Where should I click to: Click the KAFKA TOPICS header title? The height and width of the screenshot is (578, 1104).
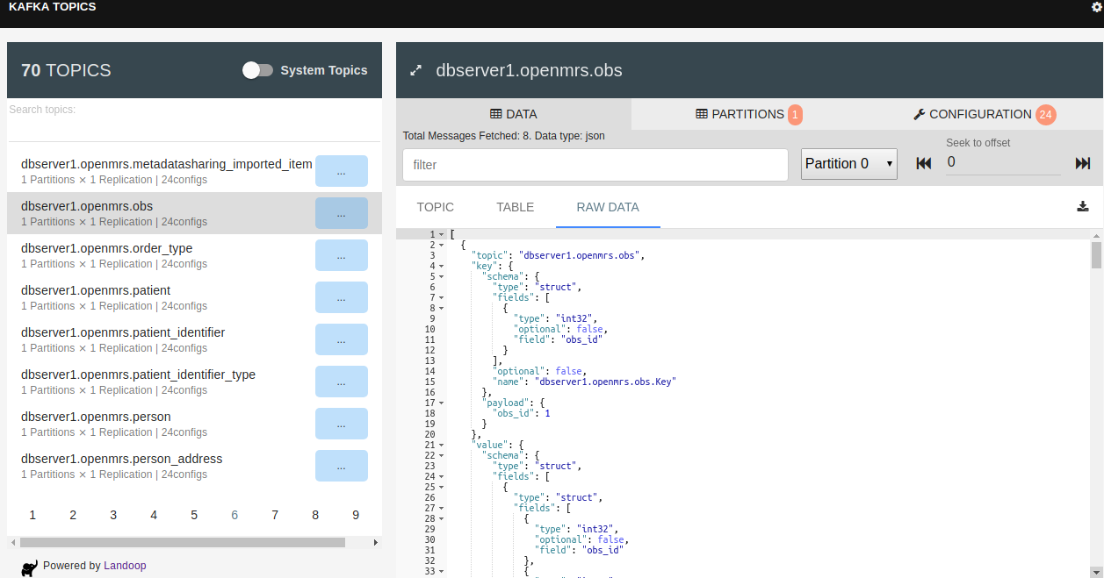click(53, 7)
